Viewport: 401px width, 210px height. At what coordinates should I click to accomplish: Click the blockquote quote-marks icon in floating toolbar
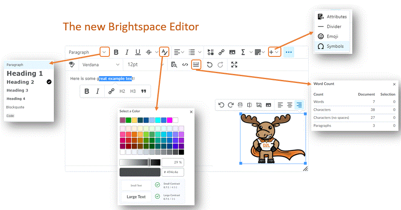[x=144, y=92]
